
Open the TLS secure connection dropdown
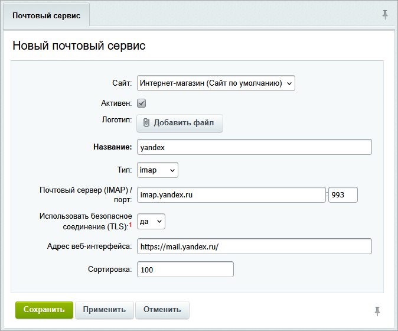click(151, 222)
